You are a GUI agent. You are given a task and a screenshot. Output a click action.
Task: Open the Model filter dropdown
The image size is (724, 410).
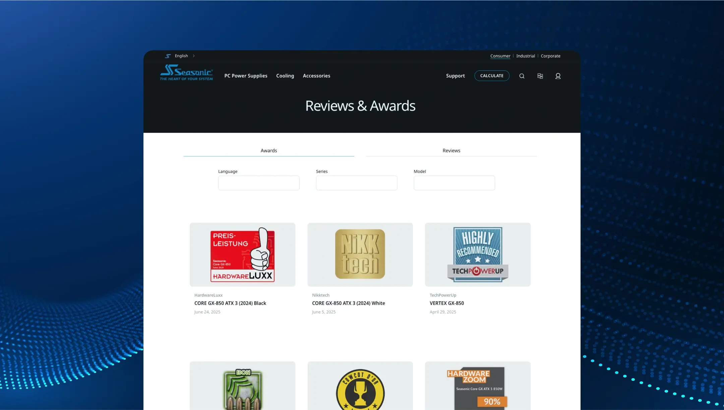coord(454,183)
